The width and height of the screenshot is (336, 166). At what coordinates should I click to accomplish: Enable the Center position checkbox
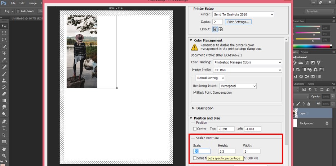click(195, 129)
